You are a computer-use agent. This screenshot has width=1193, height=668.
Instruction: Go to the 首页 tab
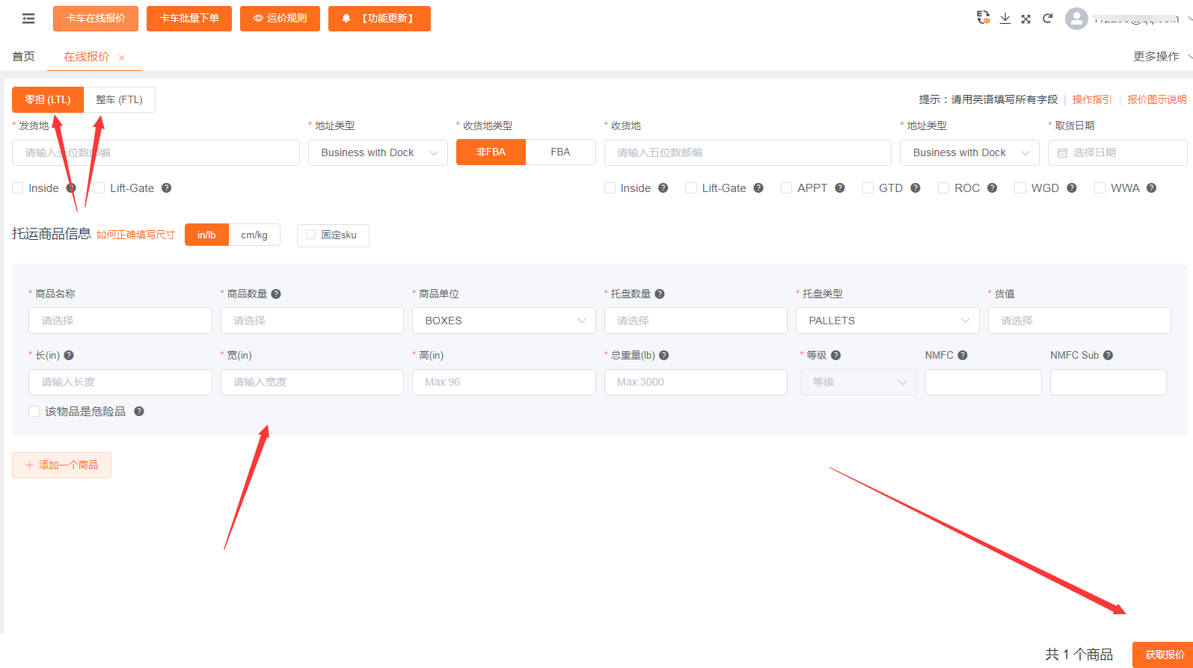click(x=23, y=57)
